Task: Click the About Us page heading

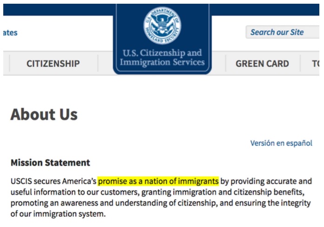Action: coord(44,114)
